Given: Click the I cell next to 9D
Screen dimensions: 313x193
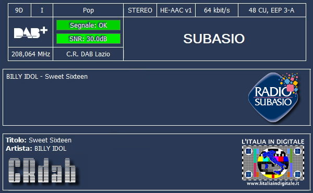Looking at the screenshot, I should click(42, 10).
